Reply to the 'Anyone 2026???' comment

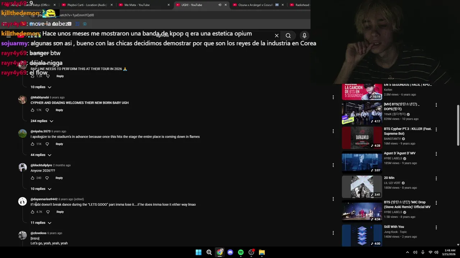pos(59,178)
